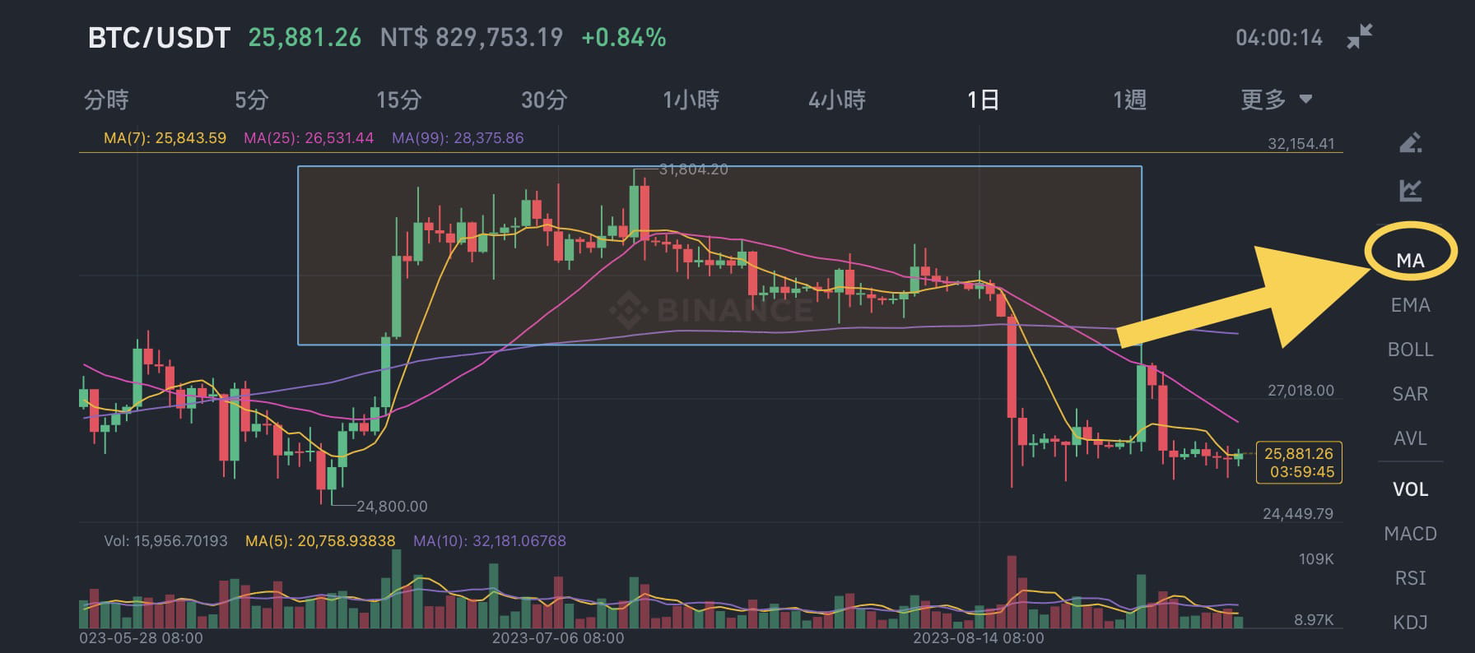
Task: Select the 1週 weekly timeframe
Action: tap(1129, 100)
